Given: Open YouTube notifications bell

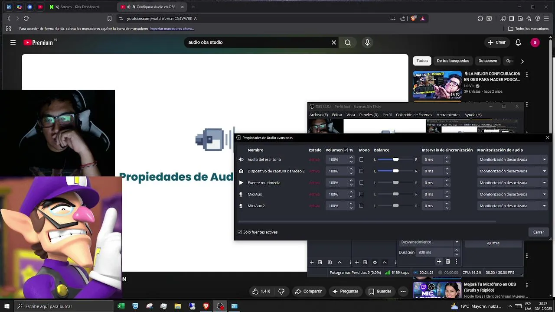Looking at the screenshot, I should (518, 42).
